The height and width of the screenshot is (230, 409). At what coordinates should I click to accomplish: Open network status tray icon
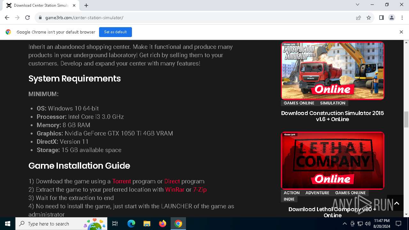coord(360,224)
